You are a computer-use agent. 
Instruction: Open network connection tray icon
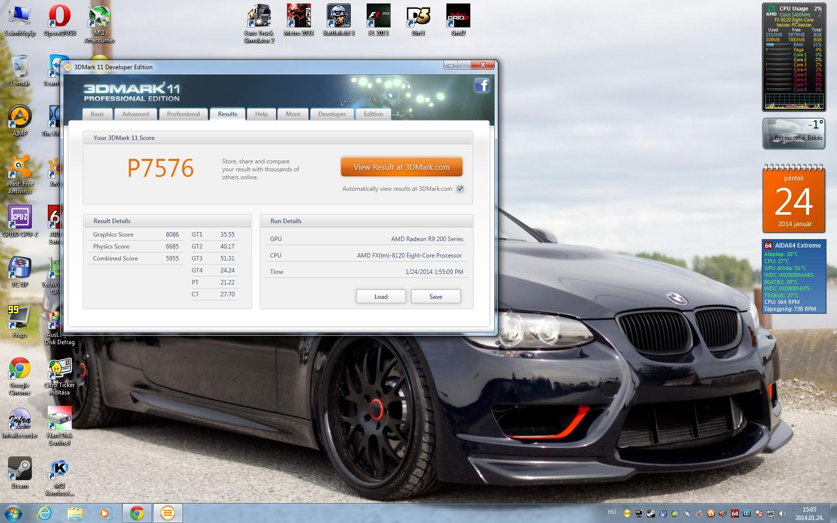click(x=771, y=514)
